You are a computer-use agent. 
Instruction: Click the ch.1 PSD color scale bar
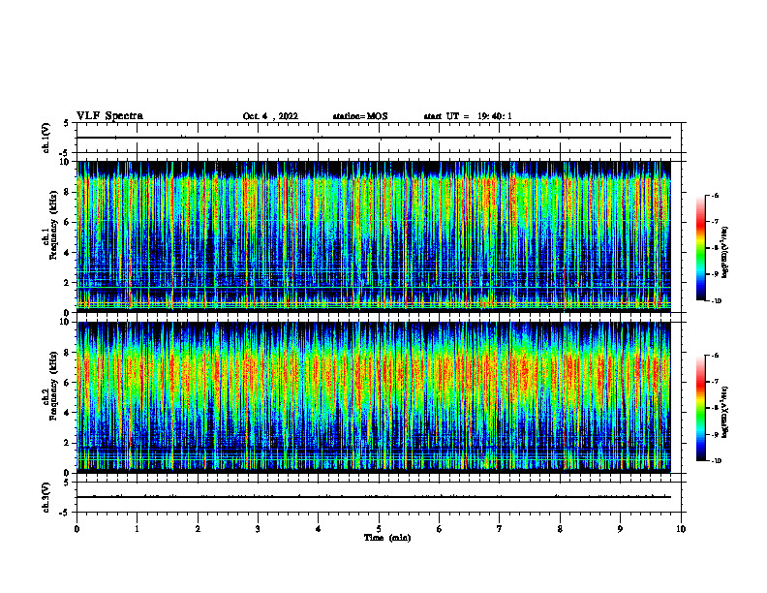(700, 248)
